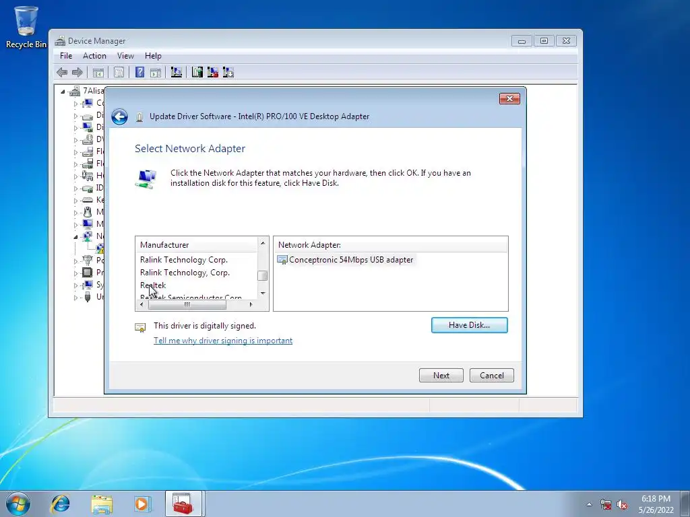Click the Manufacturer list horizontal scroll right arrow
Viewport: 690px width, 517px height.
click(x=251, y=304)
